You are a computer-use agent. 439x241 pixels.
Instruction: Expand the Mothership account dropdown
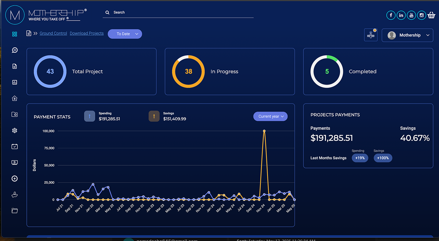click(x=407, y=35)
